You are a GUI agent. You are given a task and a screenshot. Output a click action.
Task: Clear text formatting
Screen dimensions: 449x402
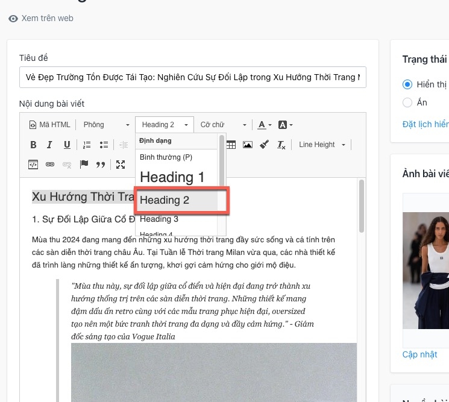(x=281, y=145)
